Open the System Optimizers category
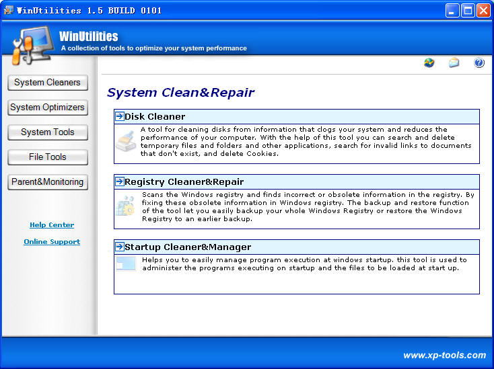494x369 pixels. click(48, 108)
